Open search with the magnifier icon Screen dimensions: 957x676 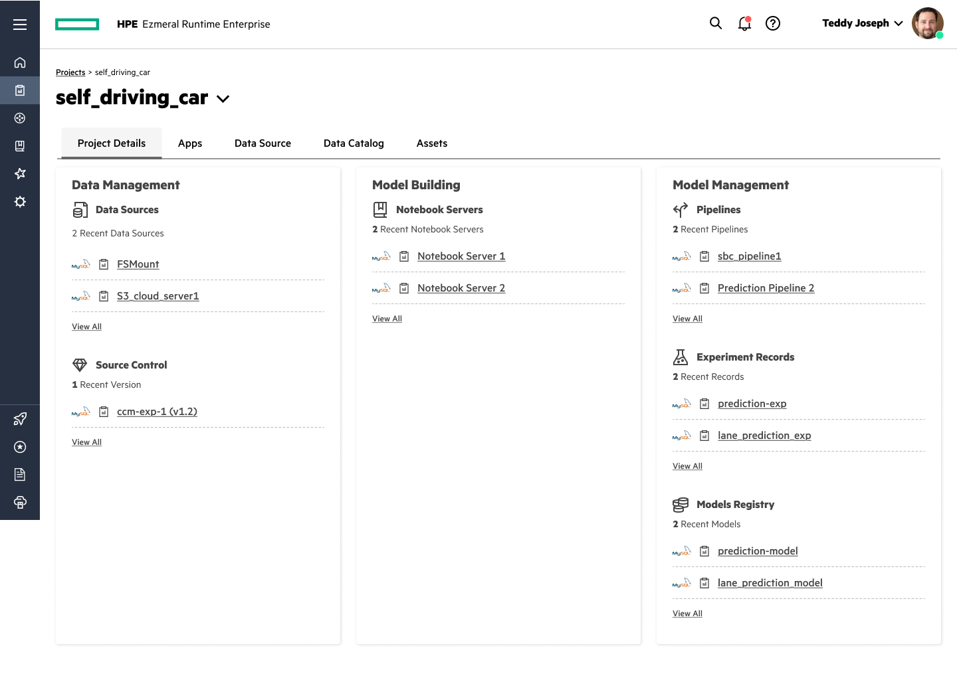(716, 23)
